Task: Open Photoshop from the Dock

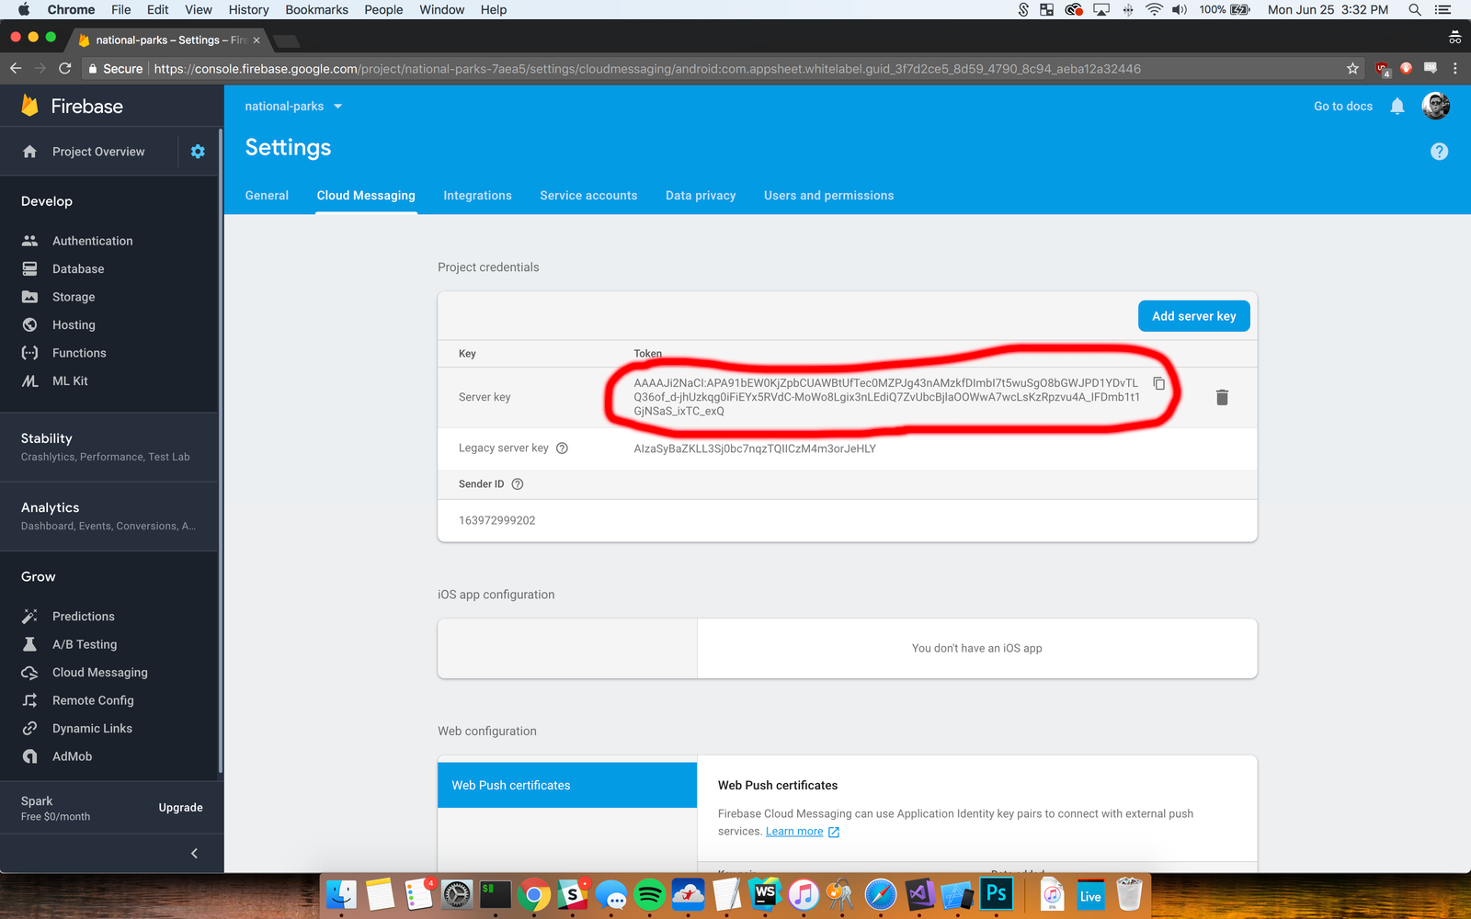Action: tap(996, 894)
